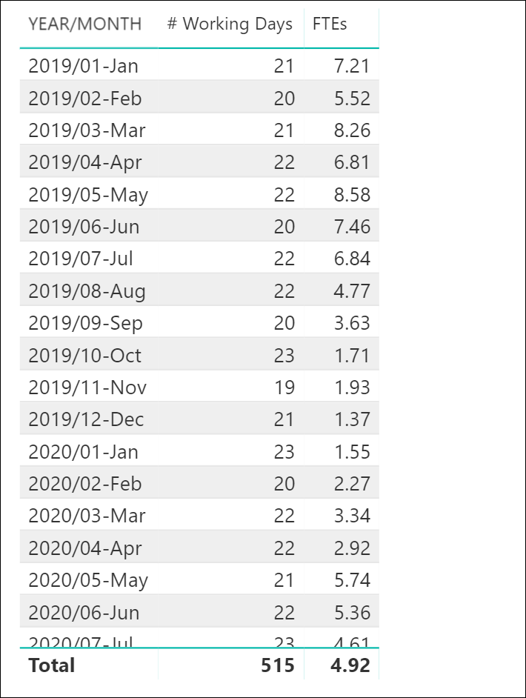This screenshot has width=526, height=698.
Task: Click FTE value 3.63 for September 2019
Action: click(352, 323)
